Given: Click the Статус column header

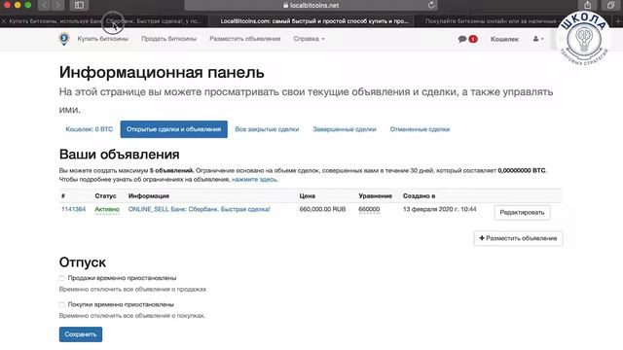Looking at the screenshot, I should [x=106, y=196].
